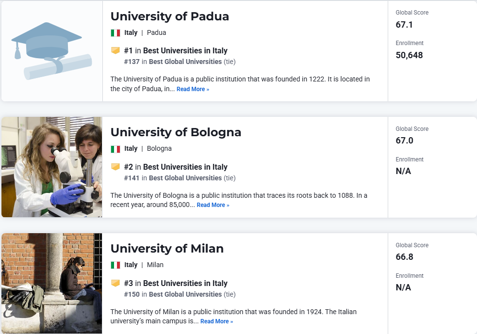The width and height of the screenshot is (477, 334).
Task: Click the yellow ranking badge beside #1 in Italy
Action: click(115, 50)
